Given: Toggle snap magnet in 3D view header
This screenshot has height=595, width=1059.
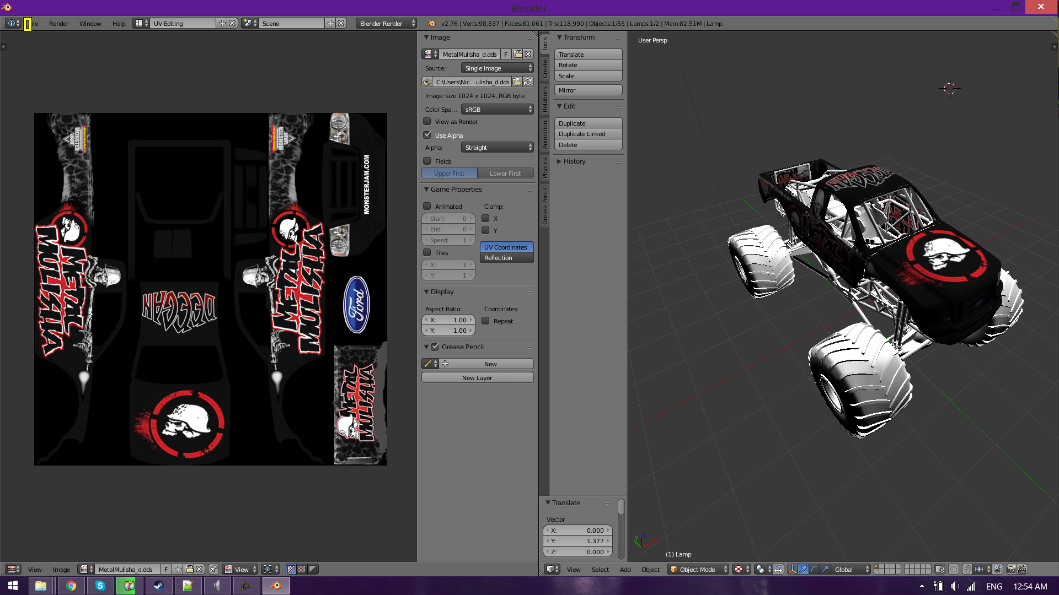Looking at the screenshot, I should (x=967, y=569).
